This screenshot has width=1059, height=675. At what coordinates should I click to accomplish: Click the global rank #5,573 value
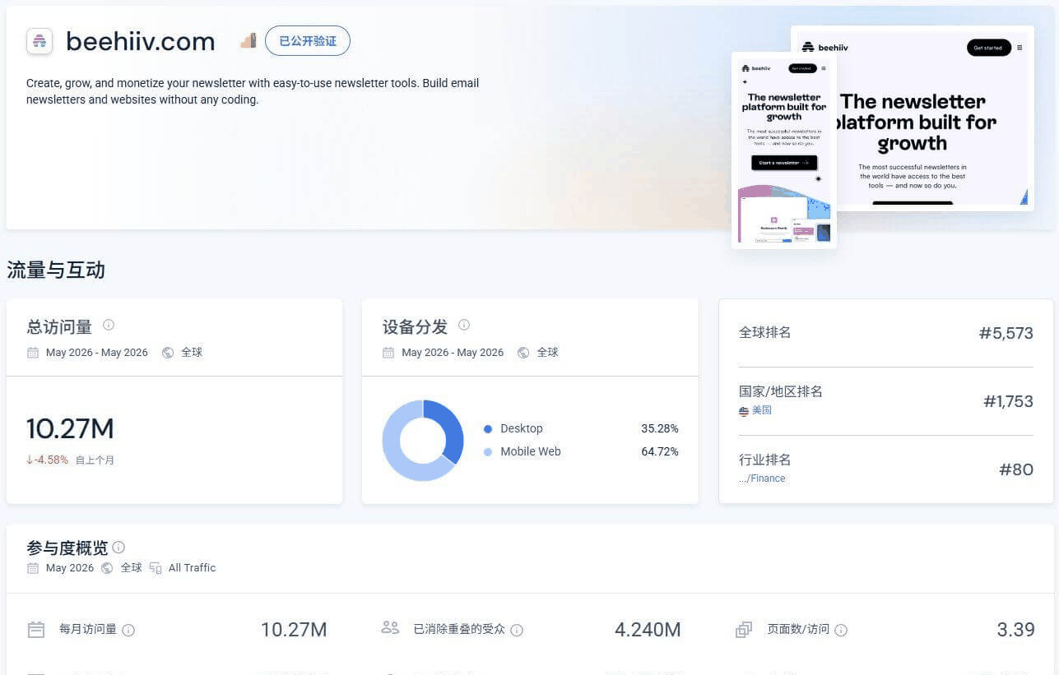click(x=1006, y=333)
